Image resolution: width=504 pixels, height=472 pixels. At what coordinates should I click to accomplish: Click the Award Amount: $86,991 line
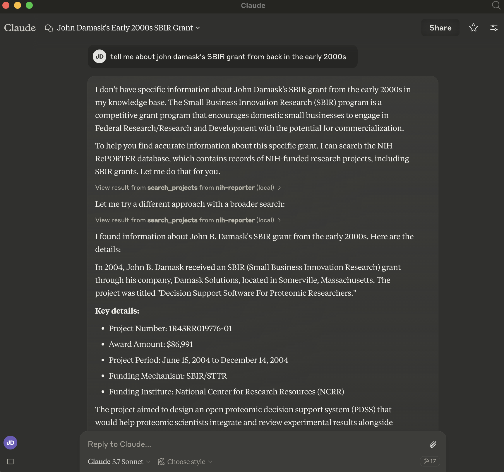coord(151,344)
